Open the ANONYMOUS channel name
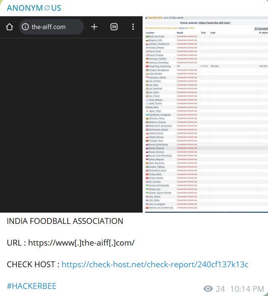268x296 pixels. [x=34, y=8]
